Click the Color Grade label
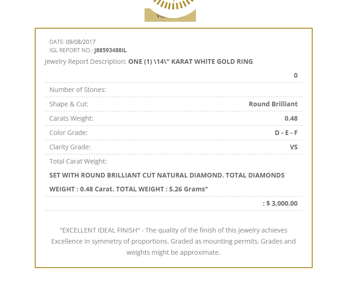 click(x=69, y=133)
